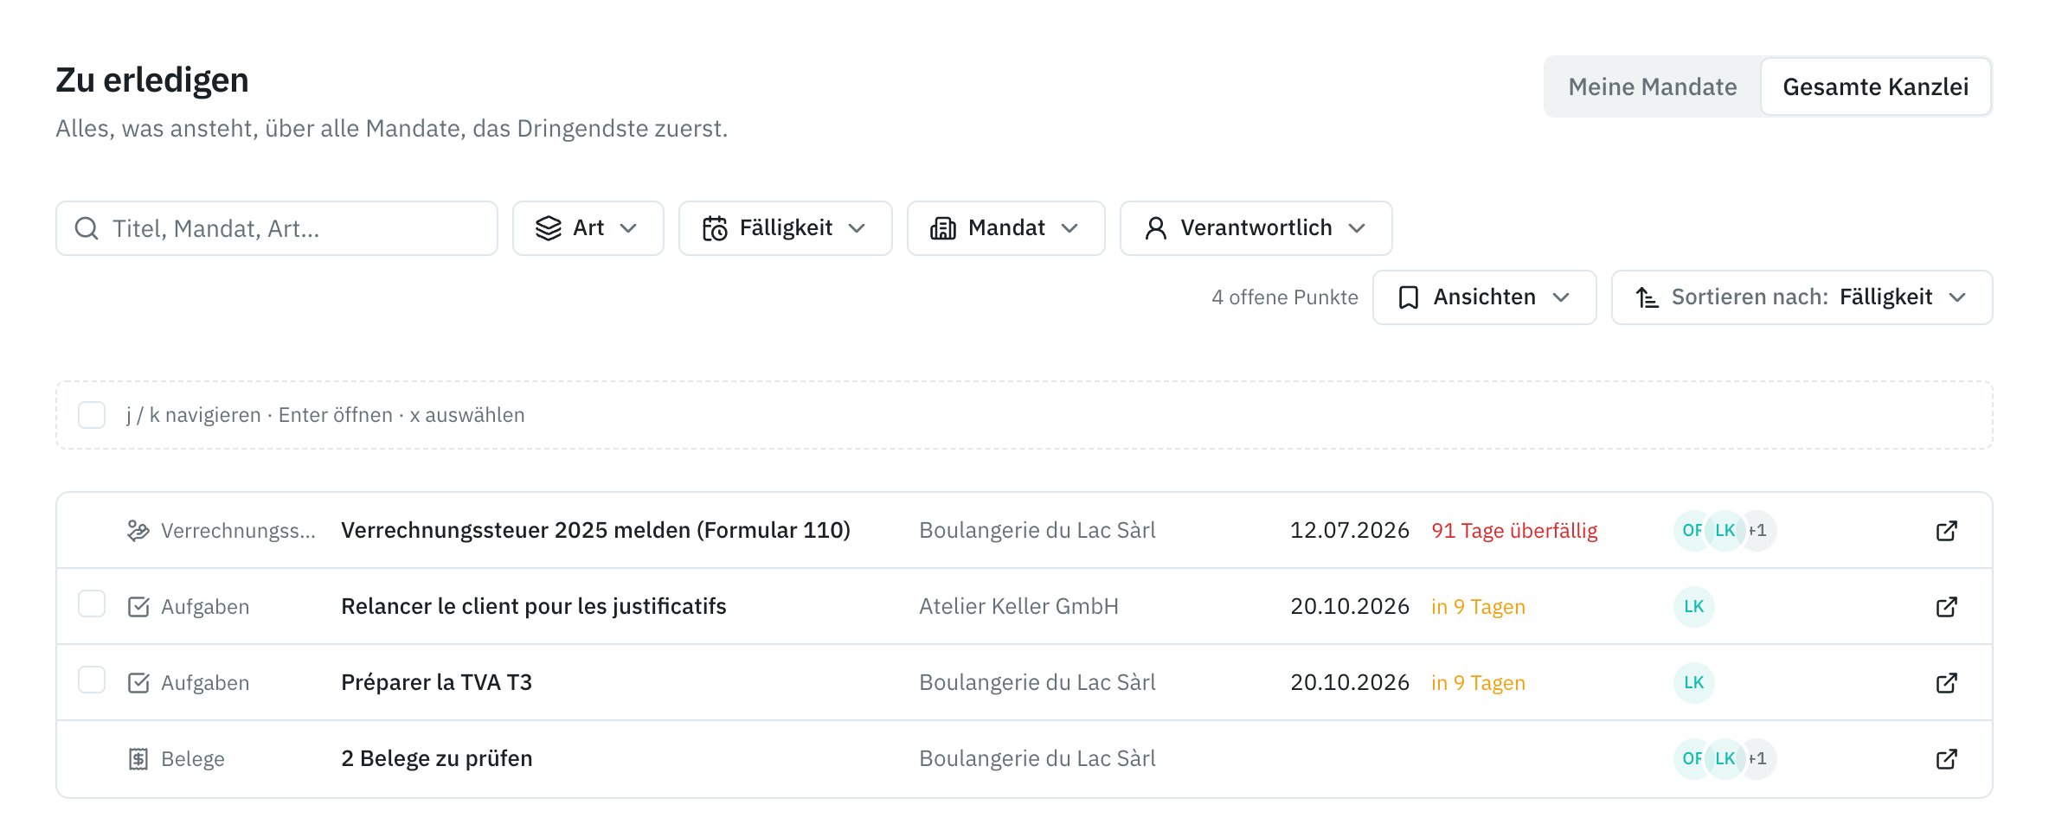Select checkbox for Relancer le client task
Viewport: 2049px width, 830px height.
point(92,603)
